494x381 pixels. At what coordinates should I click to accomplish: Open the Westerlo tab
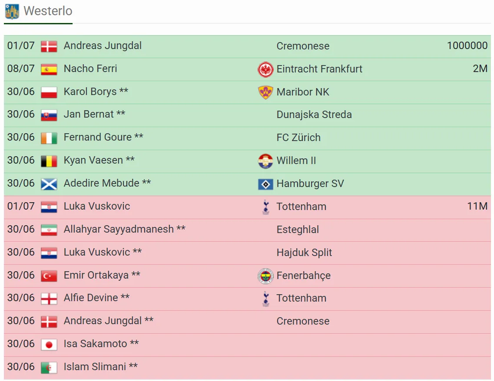[38, 12]
